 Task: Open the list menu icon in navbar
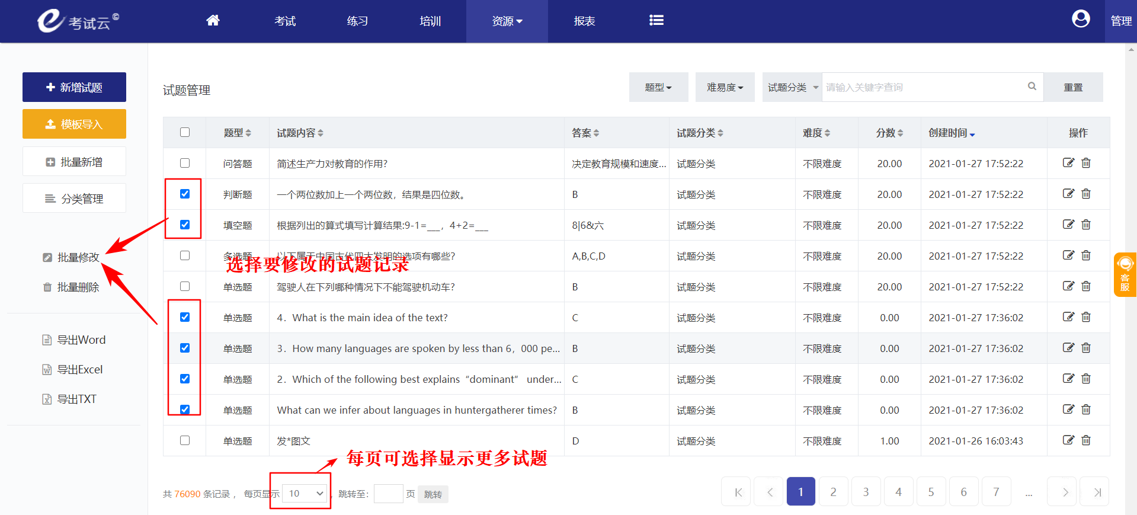[656, 21]
